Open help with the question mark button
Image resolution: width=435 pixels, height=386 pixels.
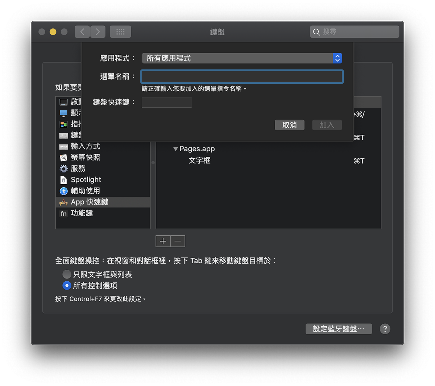[x=385, y=329]
